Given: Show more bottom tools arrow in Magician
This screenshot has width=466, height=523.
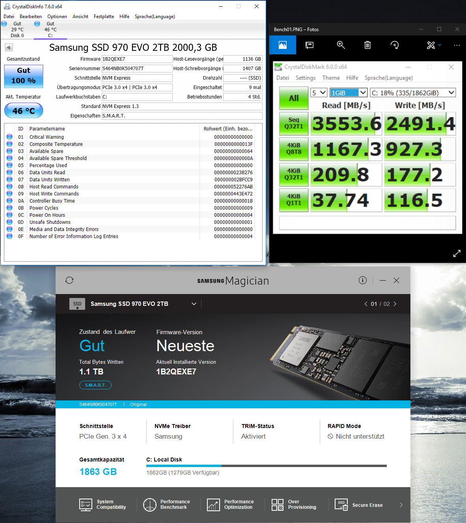Looking at the screenshot, I should (x=401, y=505).
